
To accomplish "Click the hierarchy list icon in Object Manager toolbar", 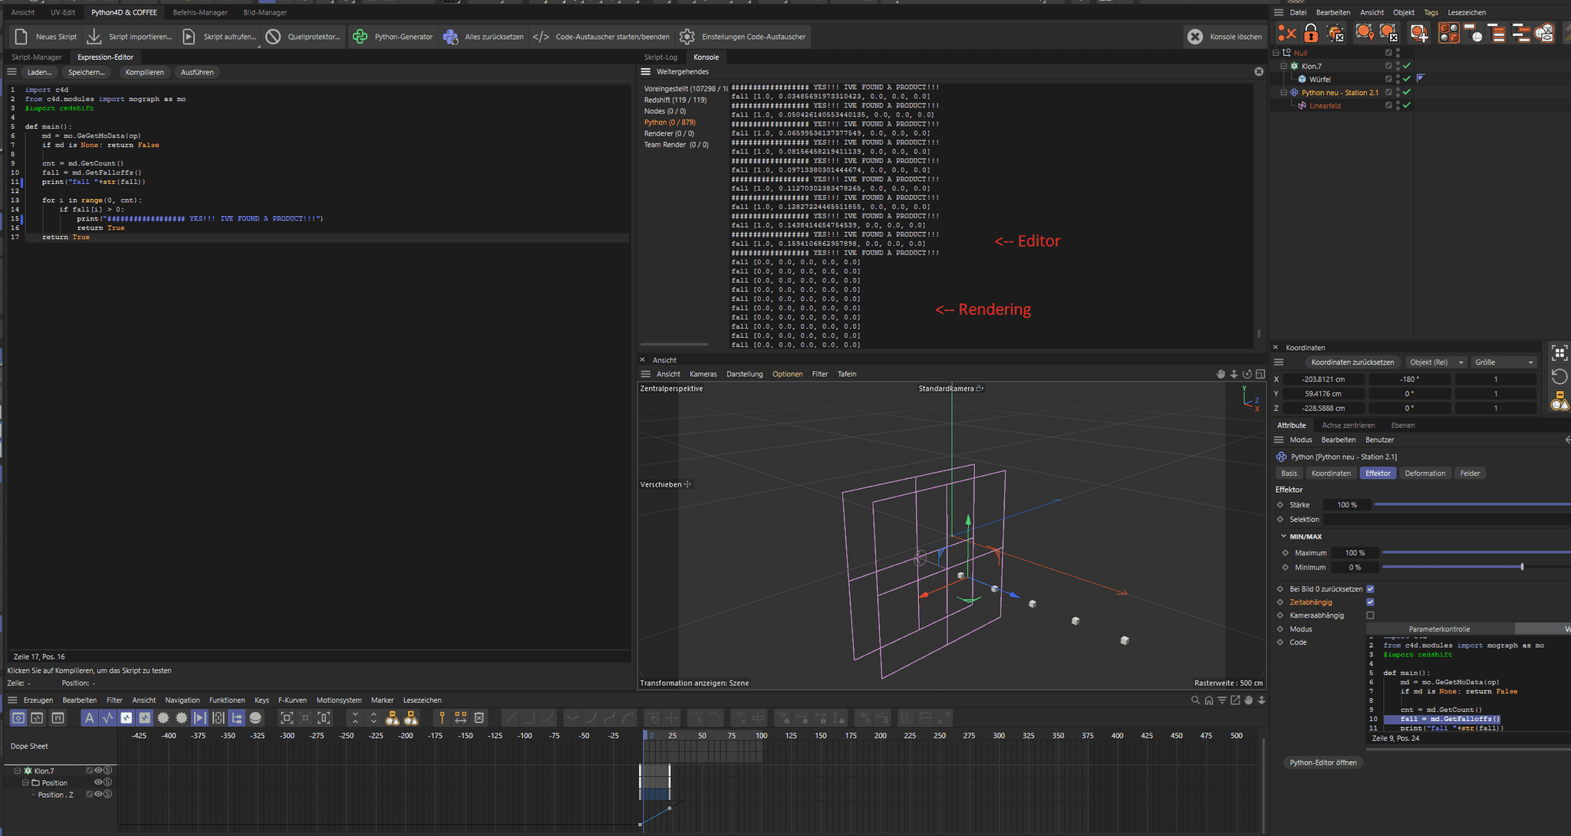I will (1497, 33).
